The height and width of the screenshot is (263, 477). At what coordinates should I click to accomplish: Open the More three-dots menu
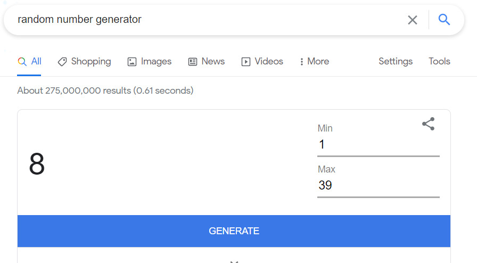pos(314,61)
